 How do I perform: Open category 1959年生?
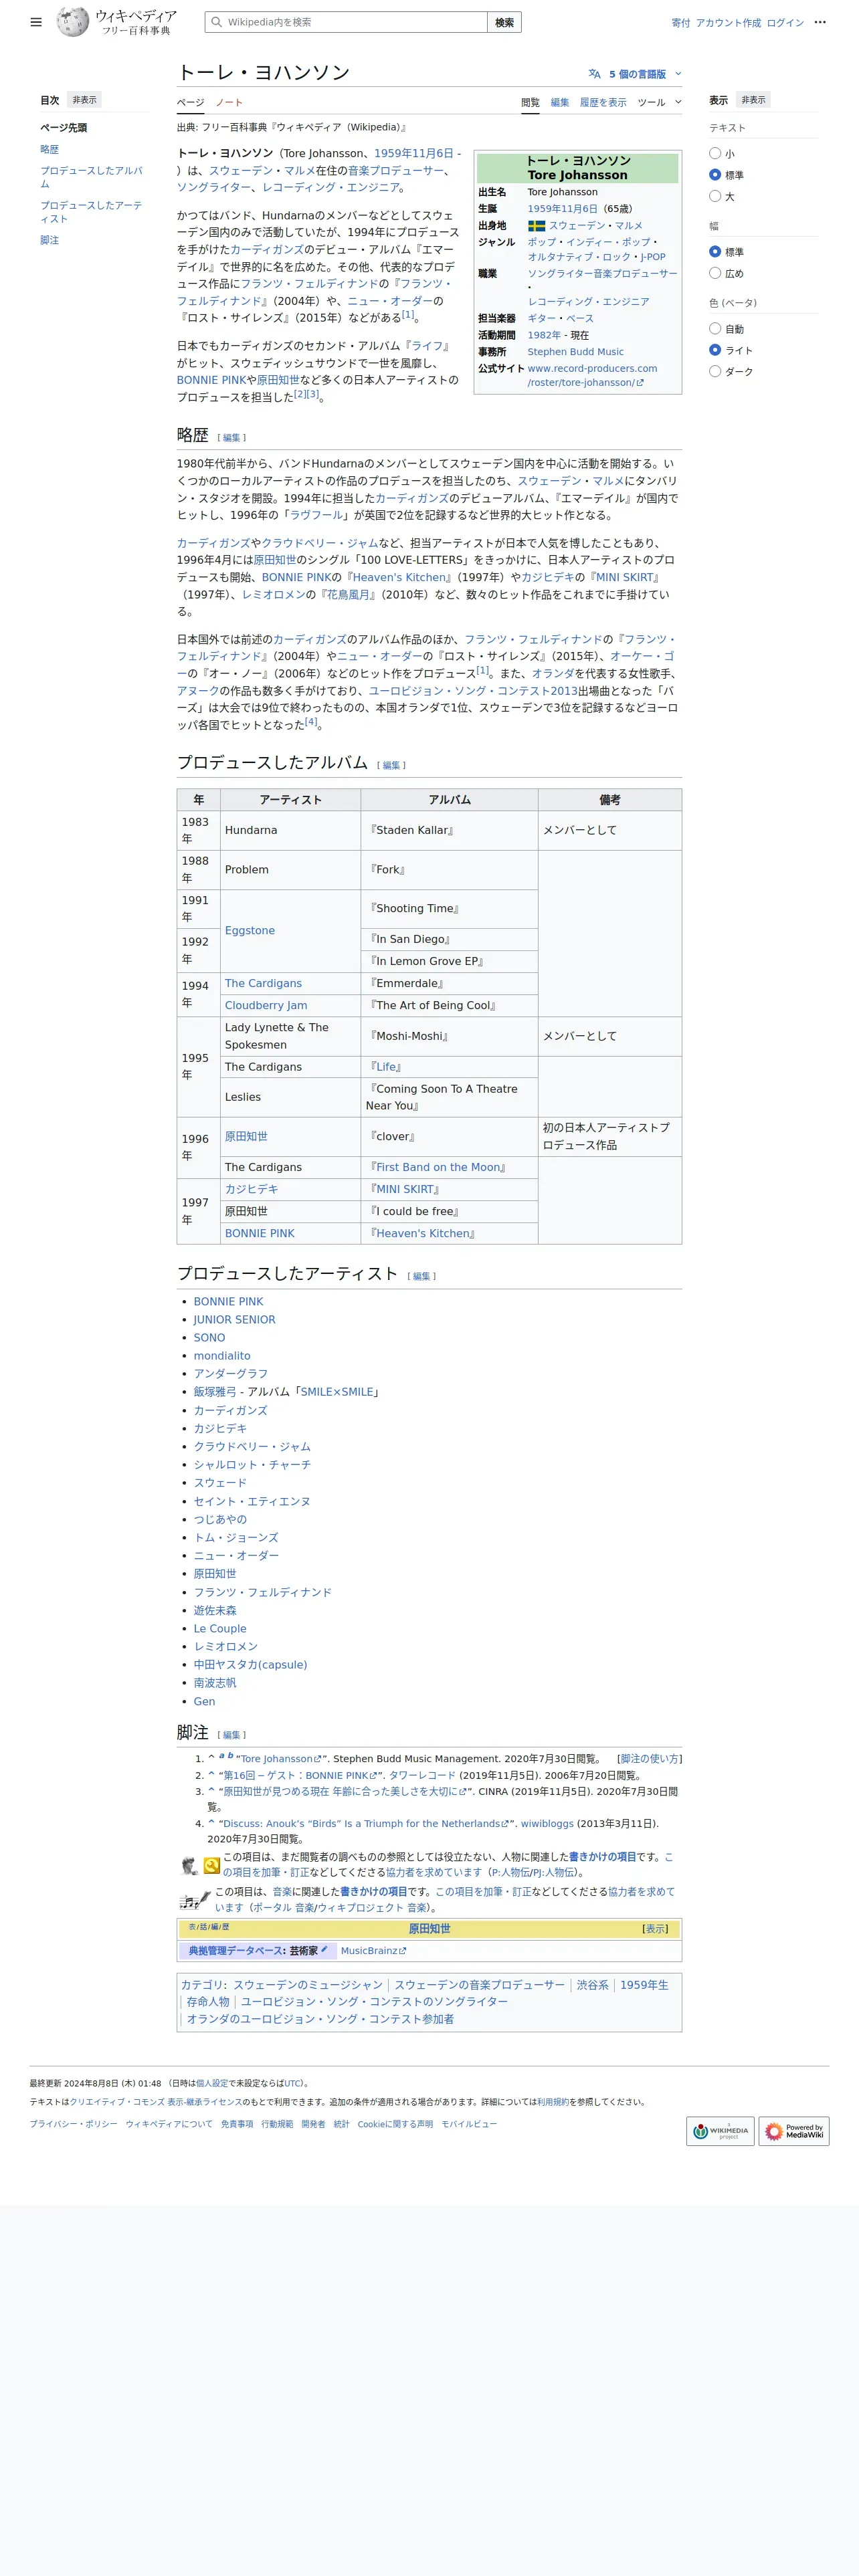tap(644, 1984)
